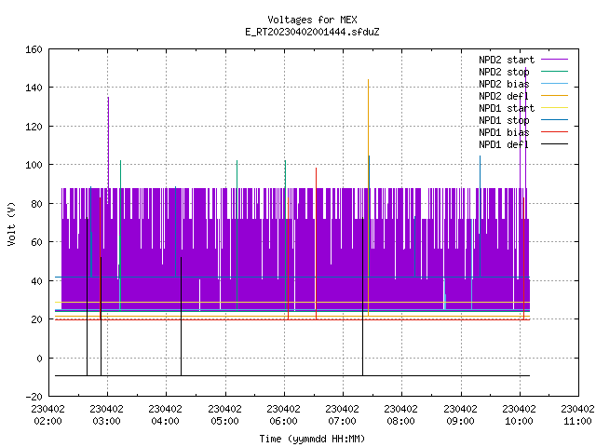The height and width of the screenshot is (447, 596).
Task: Click the -20 tick on the voltage axis
Action: coord(34,397)
